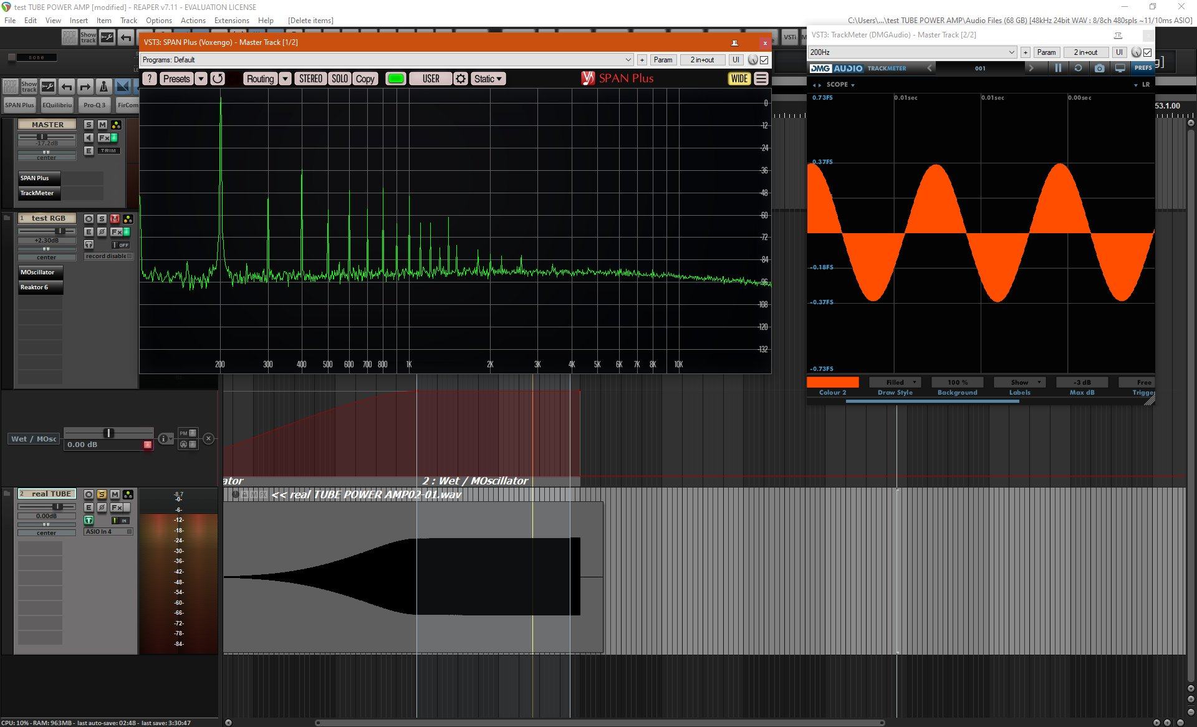The width and height of the screenshot is (1197, 727).
Task: Unsolo the real TUBE track
Action: (x=102, y=494)
